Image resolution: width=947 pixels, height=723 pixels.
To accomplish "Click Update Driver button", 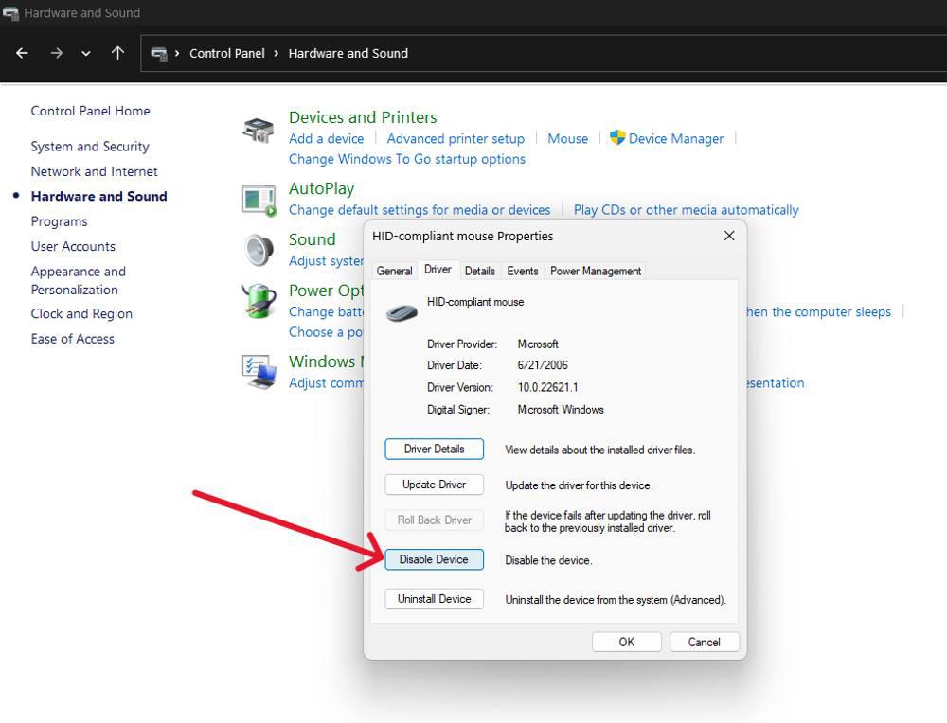I will (x=435, y=485).
